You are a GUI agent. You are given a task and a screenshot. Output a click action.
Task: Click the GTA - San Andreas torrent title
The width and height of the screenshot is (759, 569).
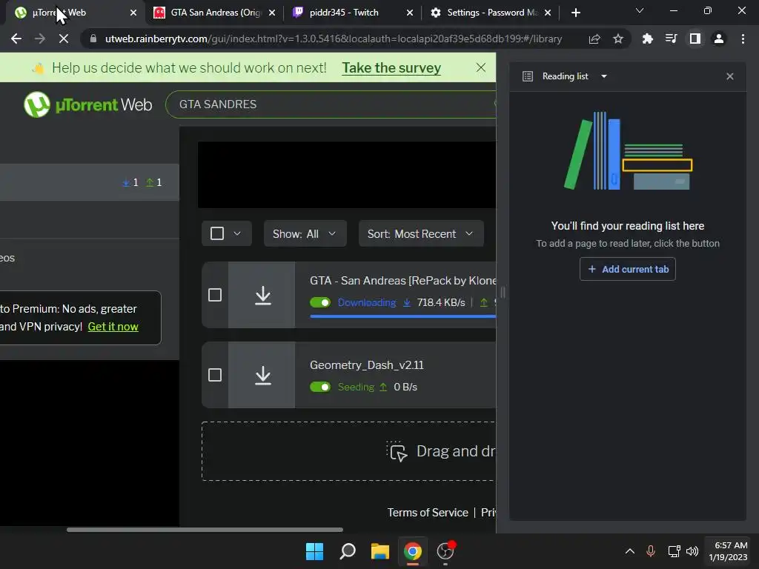point(402,281)
